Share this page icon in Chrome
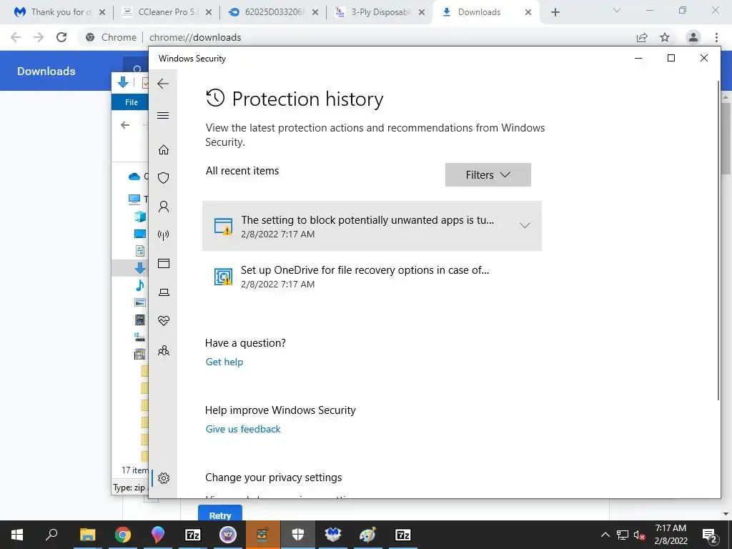This screenshot has width=732, height=549. [642, 37]
